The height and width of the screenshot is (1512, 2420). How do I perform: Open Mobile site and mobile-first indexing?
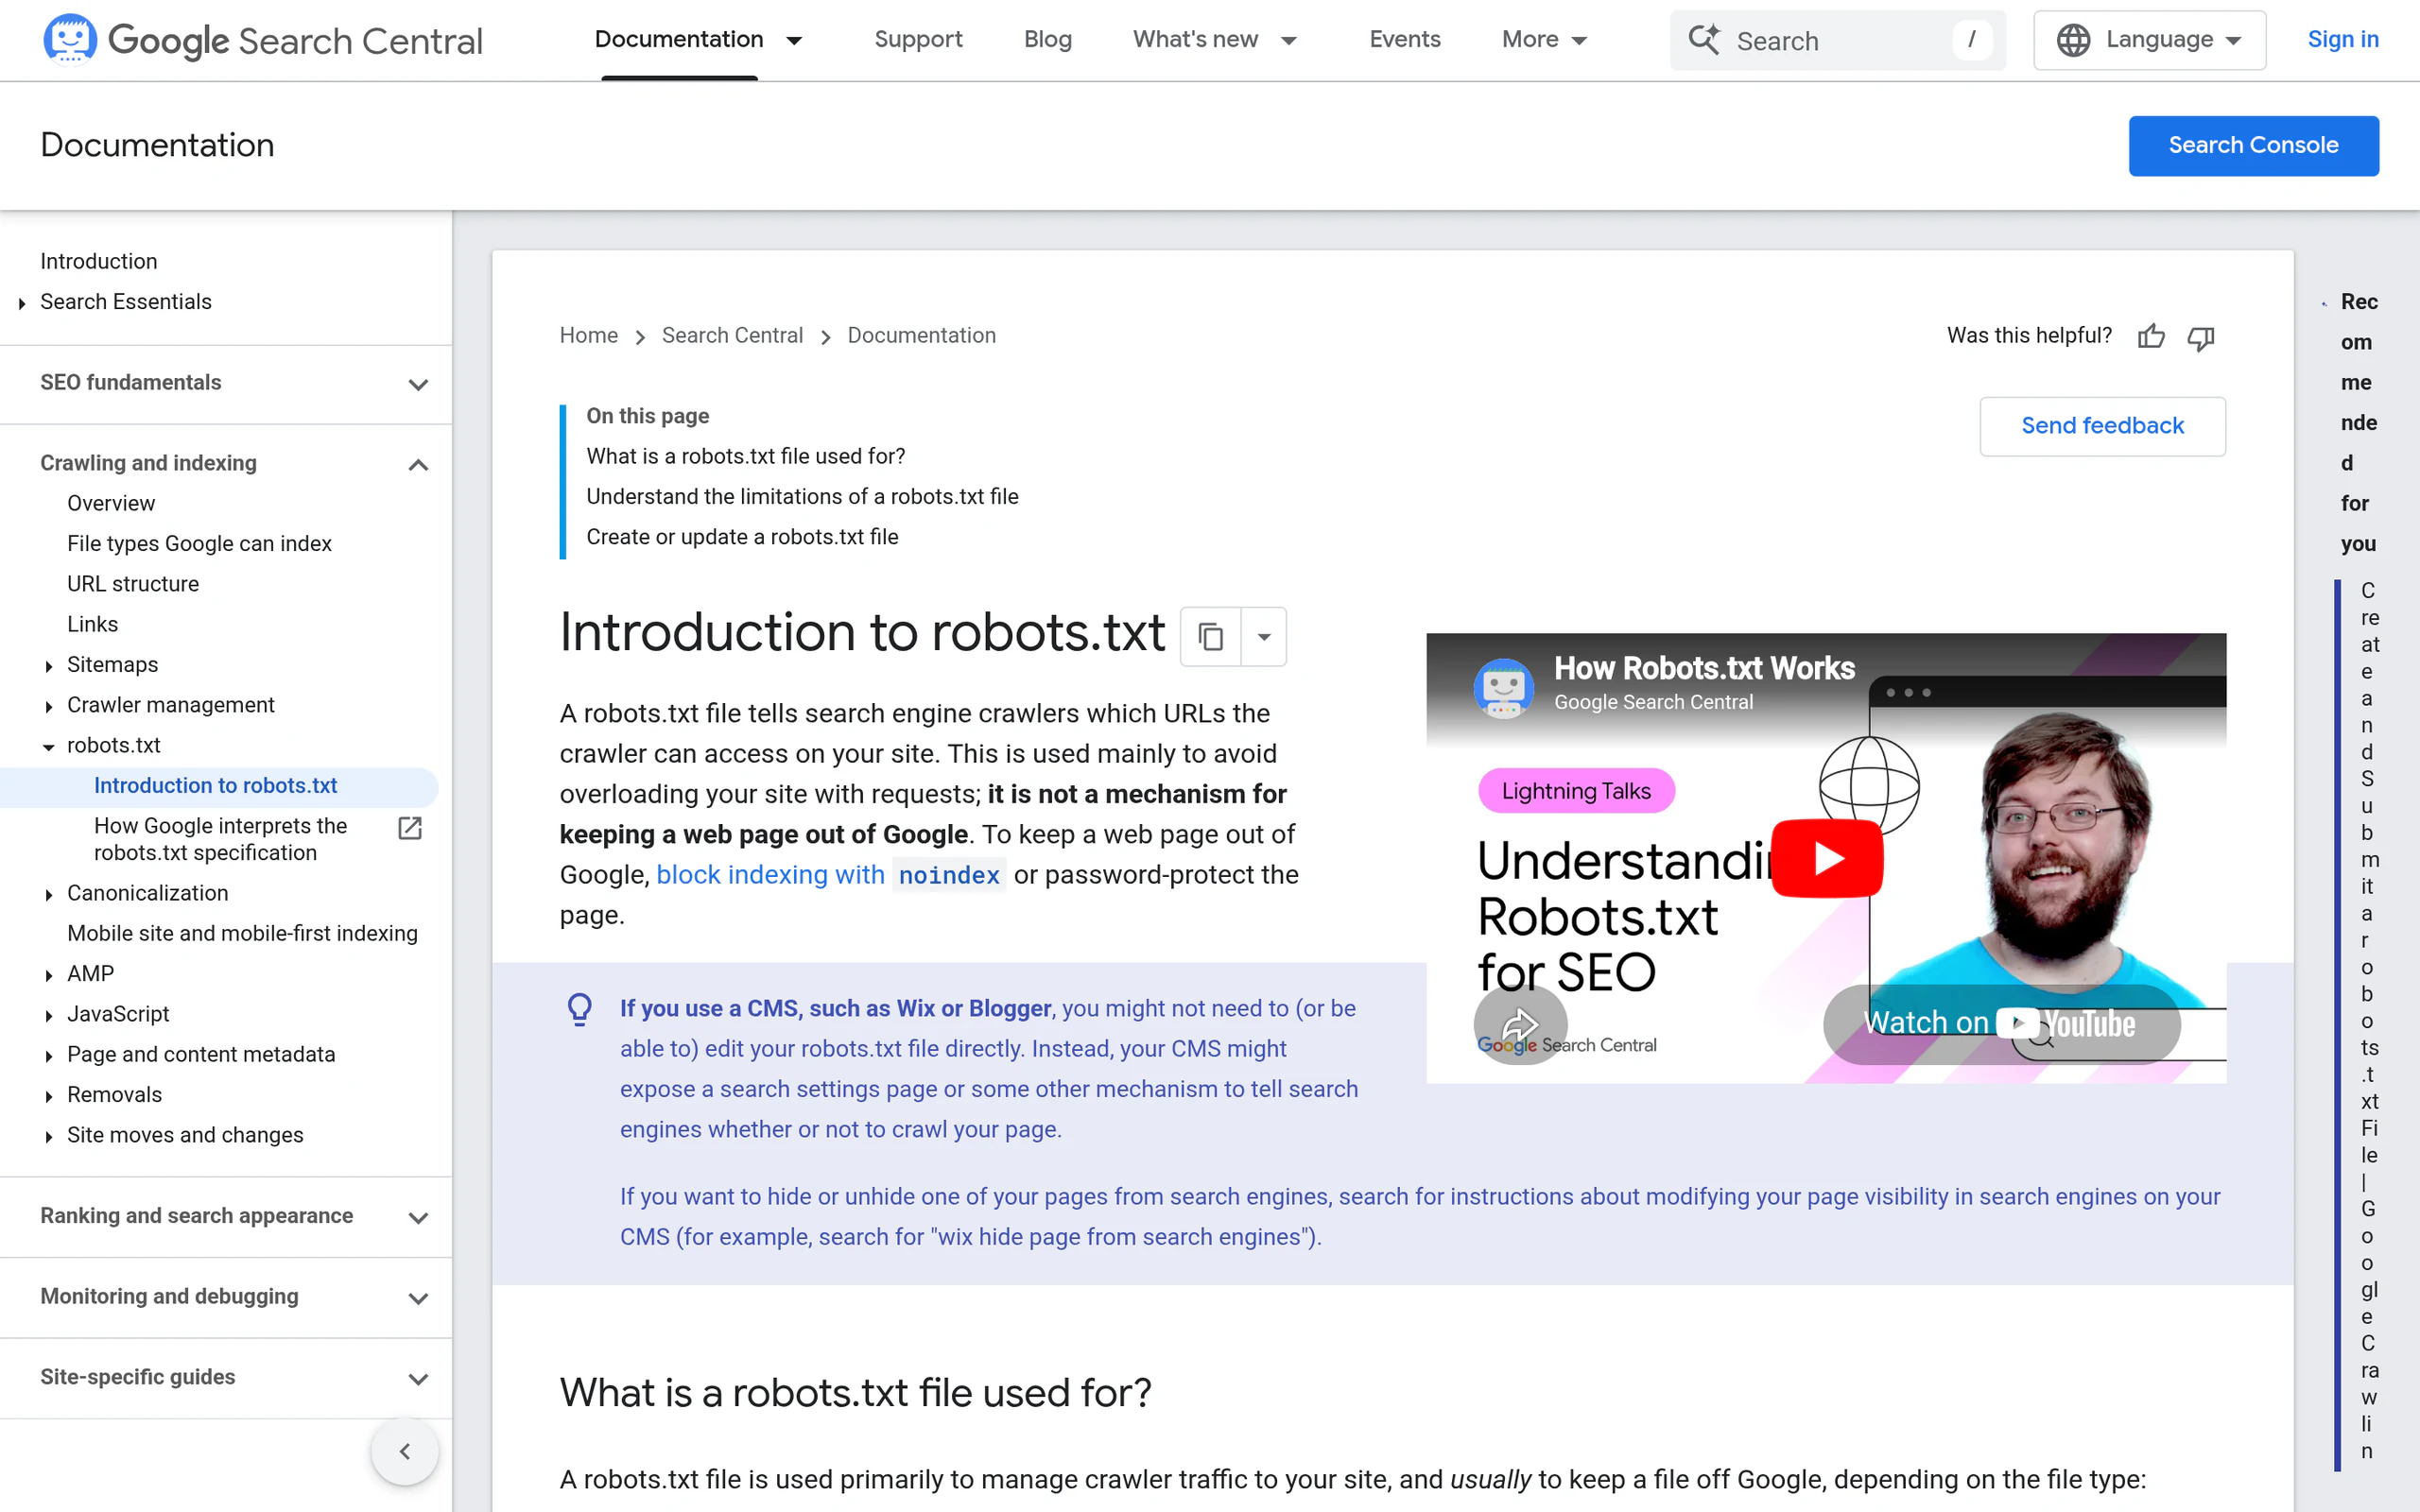242,933
